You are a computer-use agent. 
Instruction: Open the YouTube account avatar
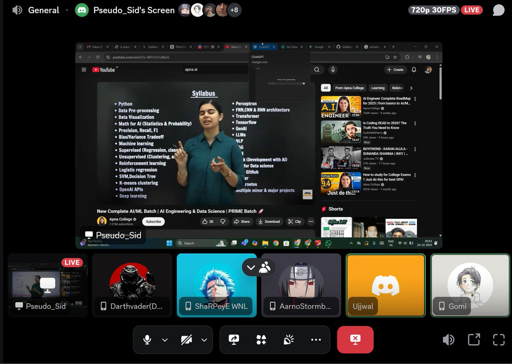tap(428, 70)
